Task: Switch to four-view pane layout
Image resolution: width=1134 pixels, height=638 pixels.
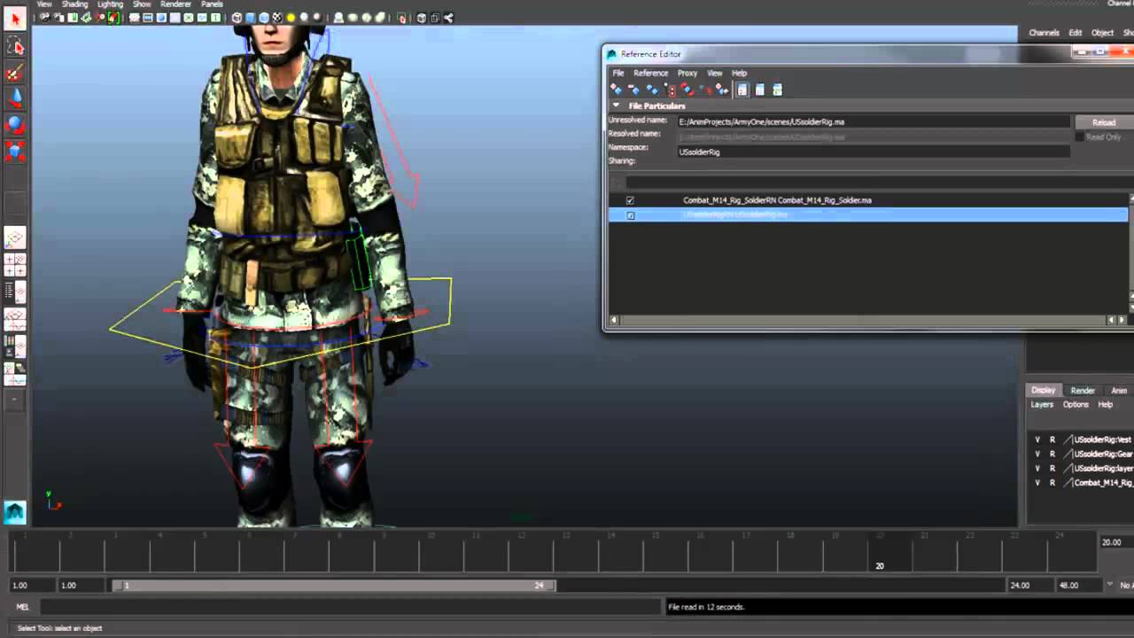Action: coord(15,265)
